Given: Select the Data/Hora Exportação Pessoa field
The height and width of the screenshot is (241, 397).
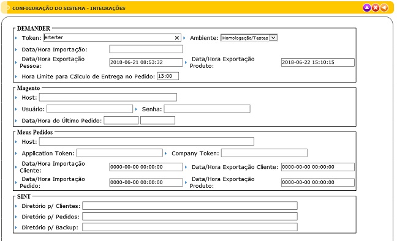Looking at the screenshot, I should [146, 62].
